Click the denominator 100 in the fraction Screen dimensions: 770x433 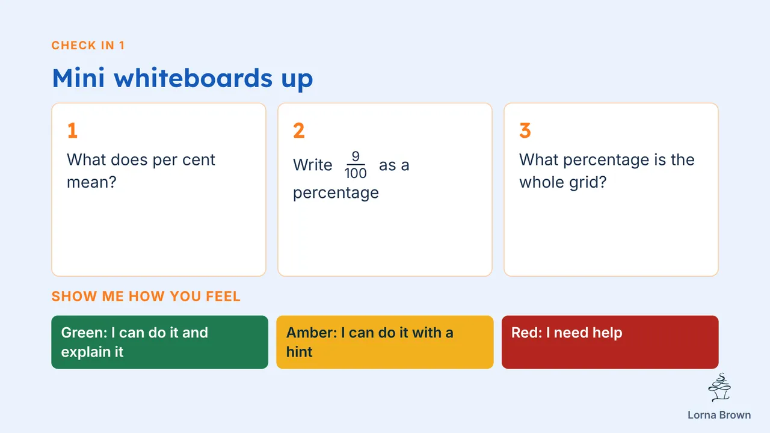click(x=356, y=173)
